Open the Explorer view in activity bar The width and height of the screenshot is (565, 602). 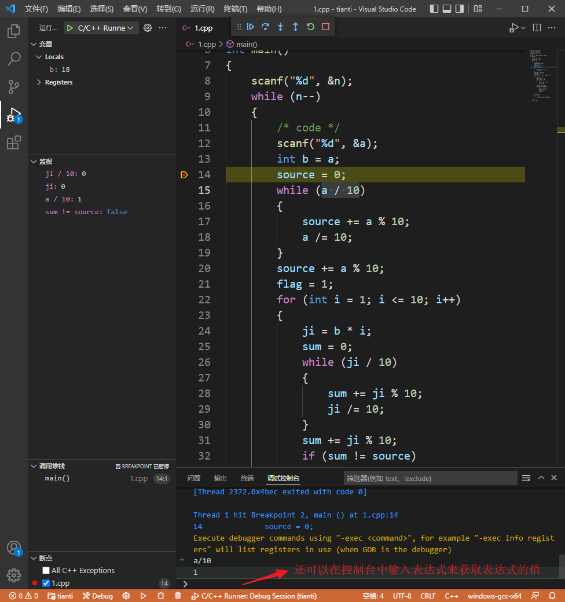pyautogui.click(x=14, y=31)
